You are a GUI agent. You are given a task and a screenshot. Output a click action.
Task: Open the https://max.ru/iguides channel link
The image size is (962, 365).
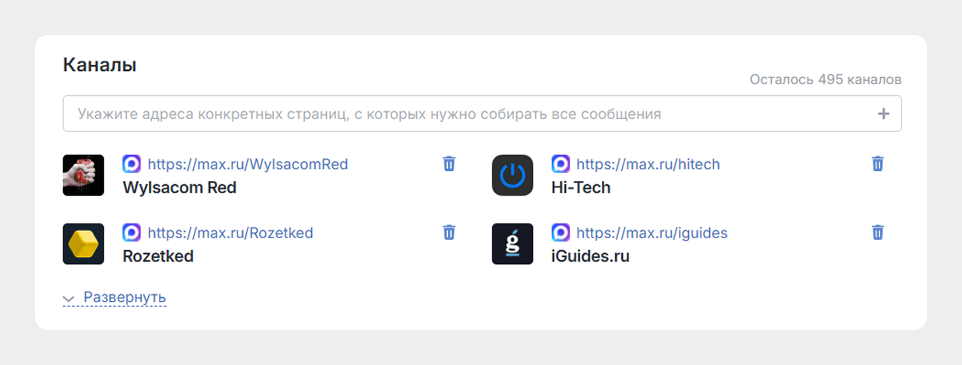coord(652,233)
